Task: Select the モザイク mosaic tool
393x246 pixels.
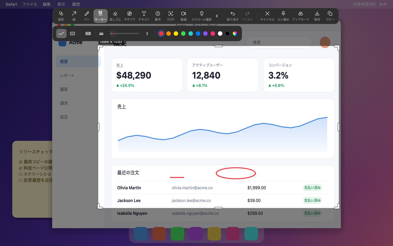Action: (x=130, y=16)
